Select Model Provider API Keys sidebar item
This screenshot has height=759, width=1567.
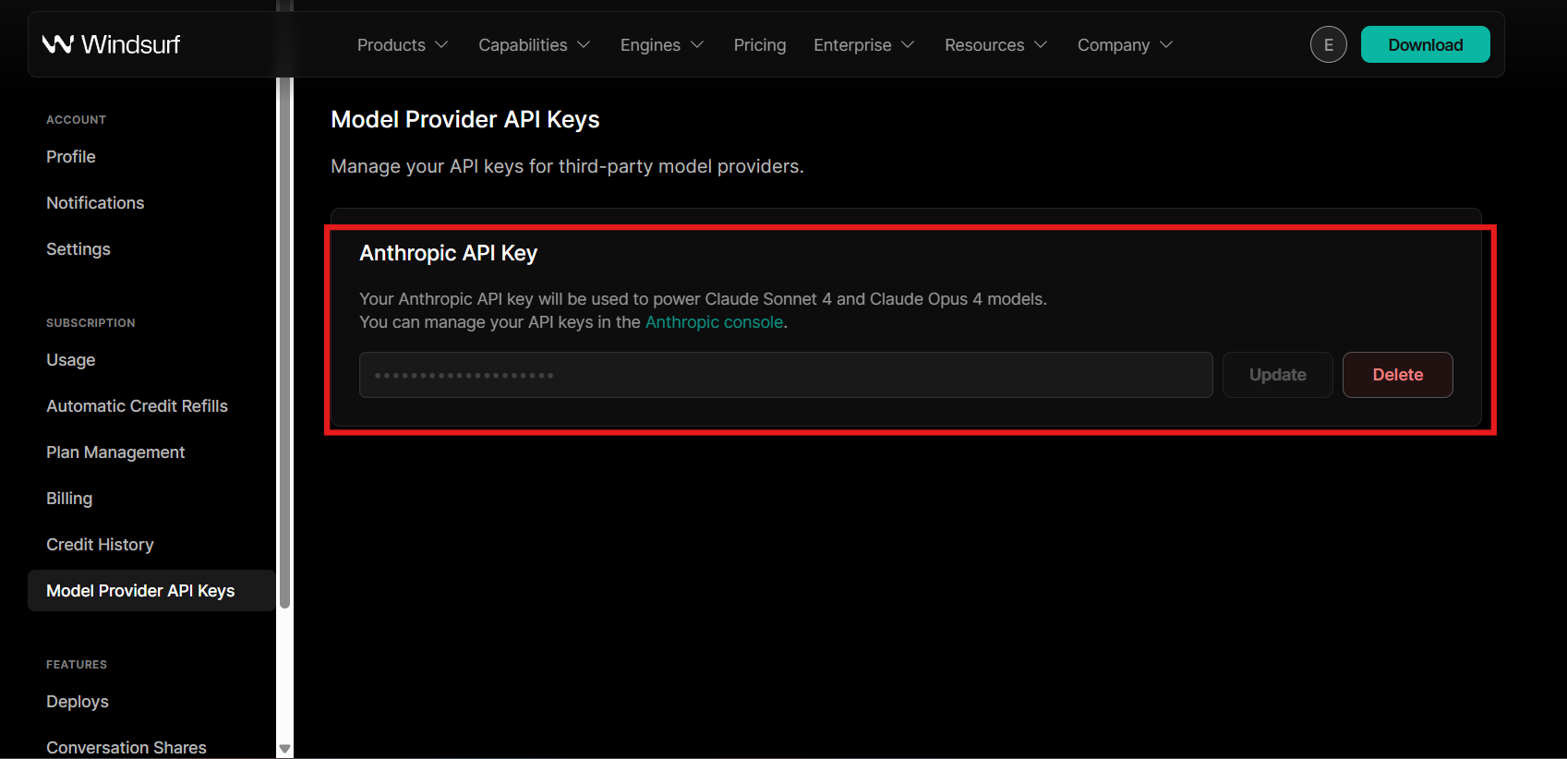[151, 591]
